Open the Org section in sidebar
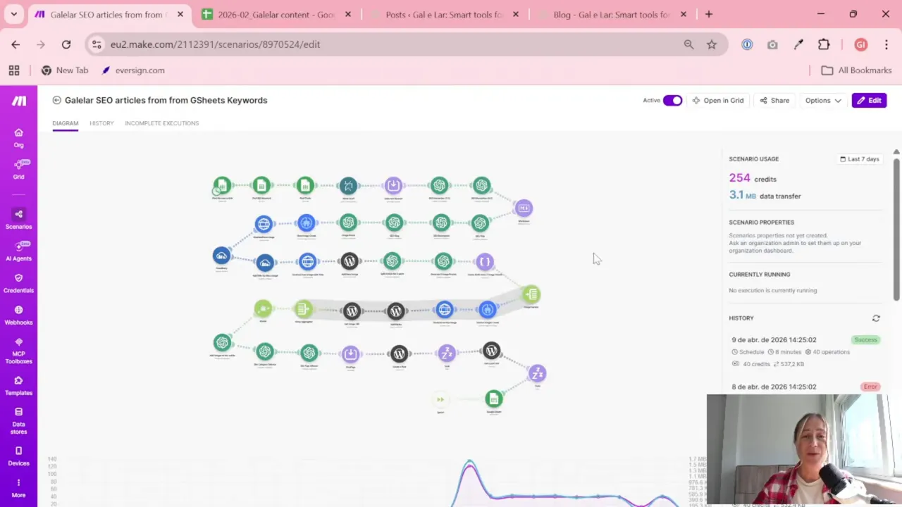Image resolution: width=902 pixels, height=507 pixels. click(x=18, y=137)
